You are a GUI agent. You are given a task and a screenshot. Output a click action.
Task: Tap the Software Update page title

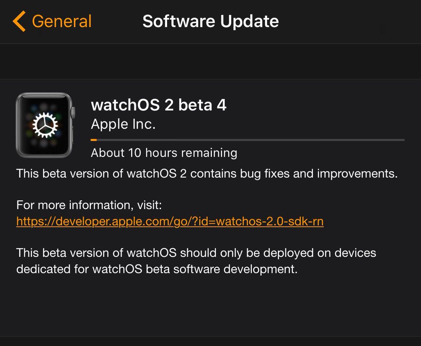pos(210,21)
